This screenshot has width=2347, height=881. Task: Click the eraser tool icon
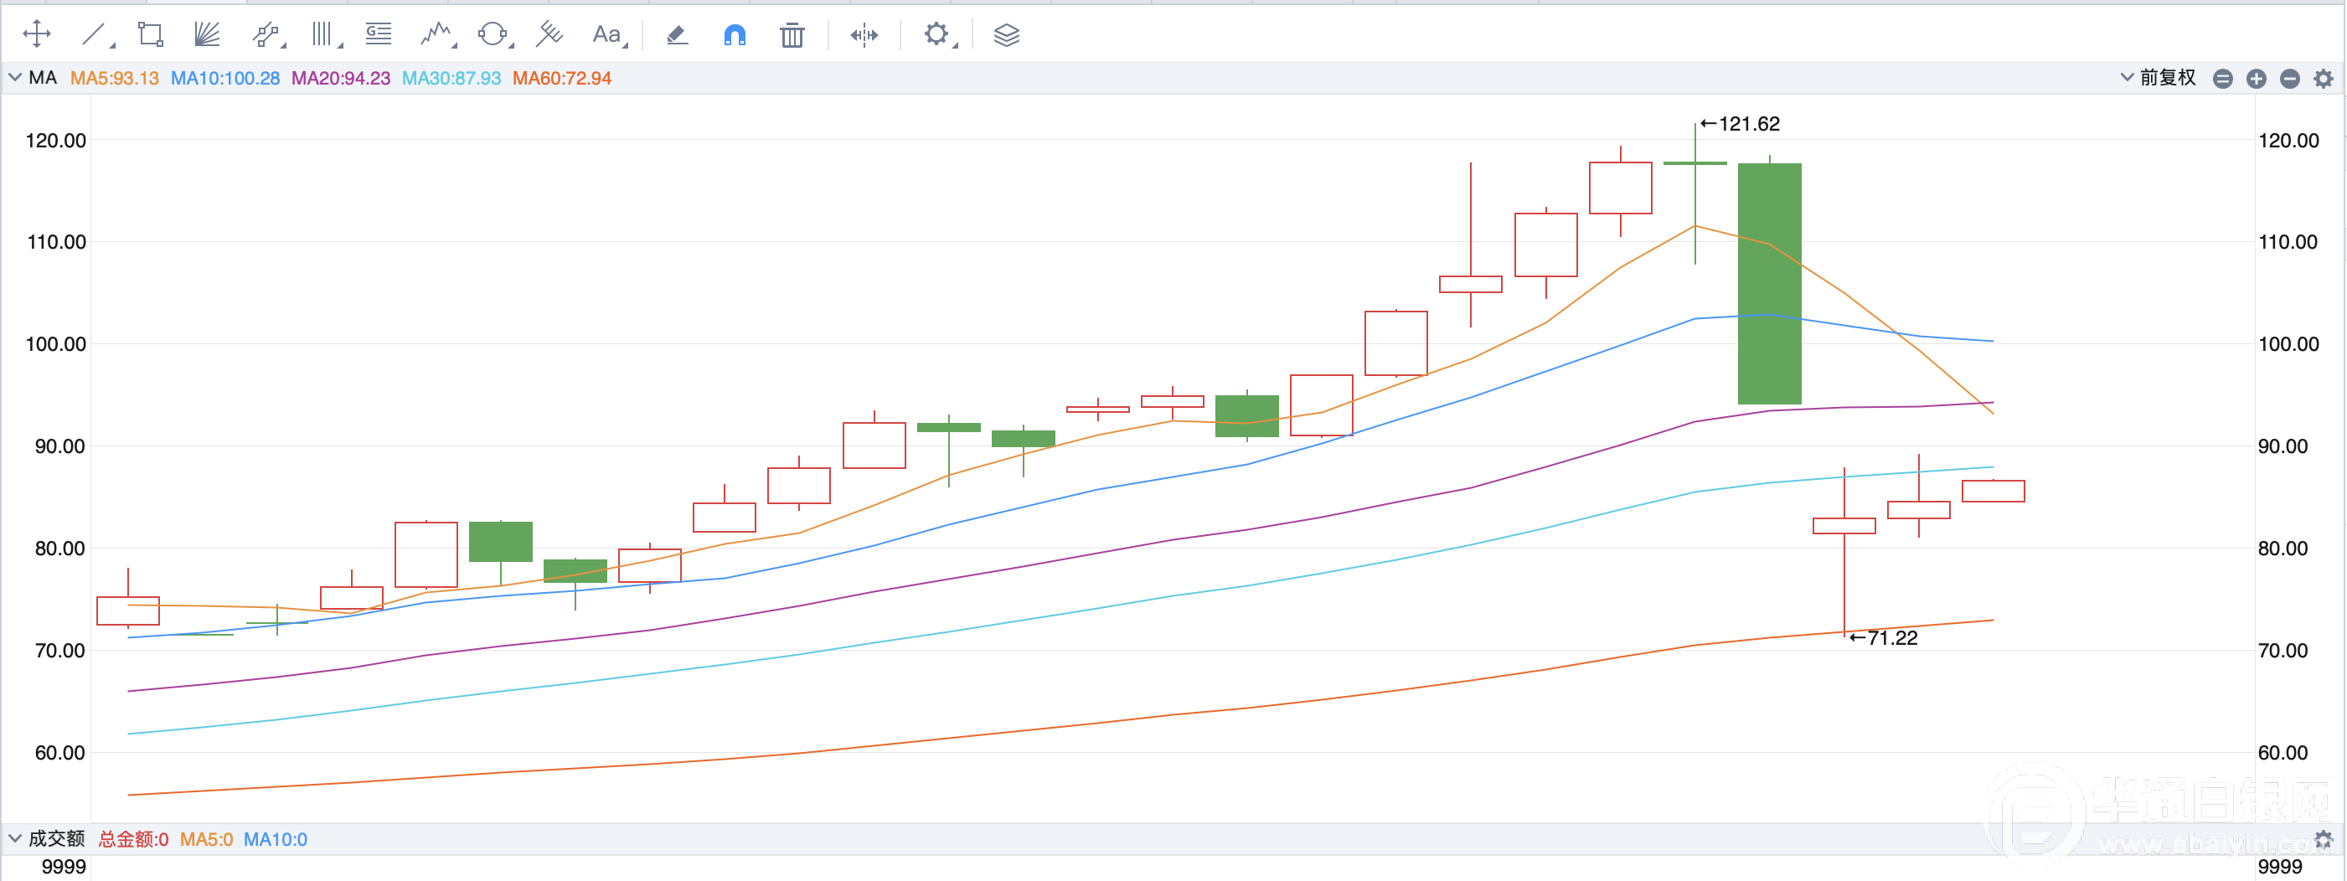pyautogui.click(x=677, y=34)
